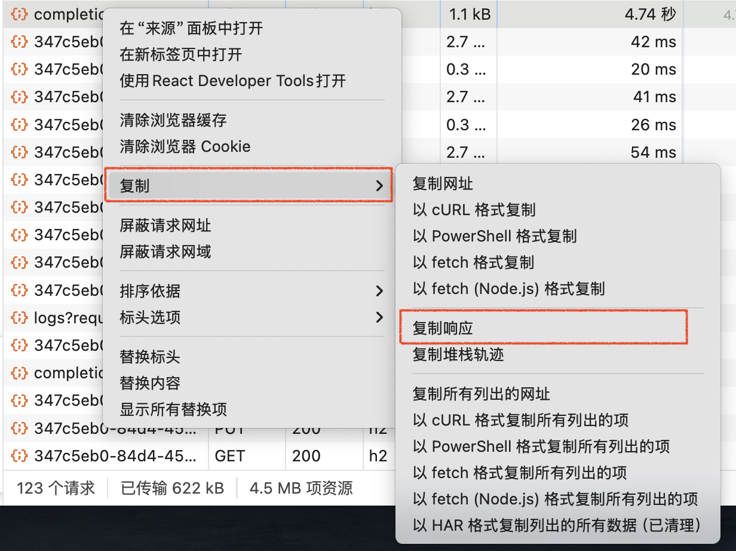
Task: Click JSON icon of the 41 ms request
Action: tap(20, 97)
